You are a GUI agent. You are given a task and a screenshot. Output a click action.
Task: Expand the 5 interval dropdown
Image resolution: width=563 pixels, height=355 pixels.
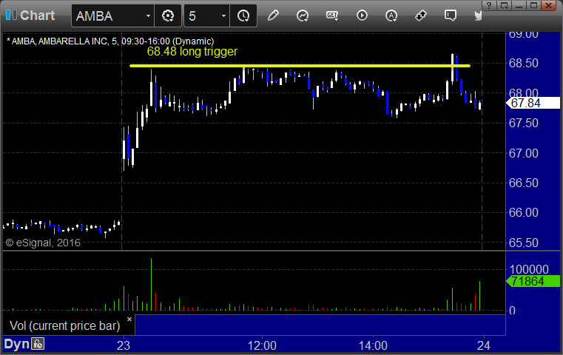[x=223, y=16]
